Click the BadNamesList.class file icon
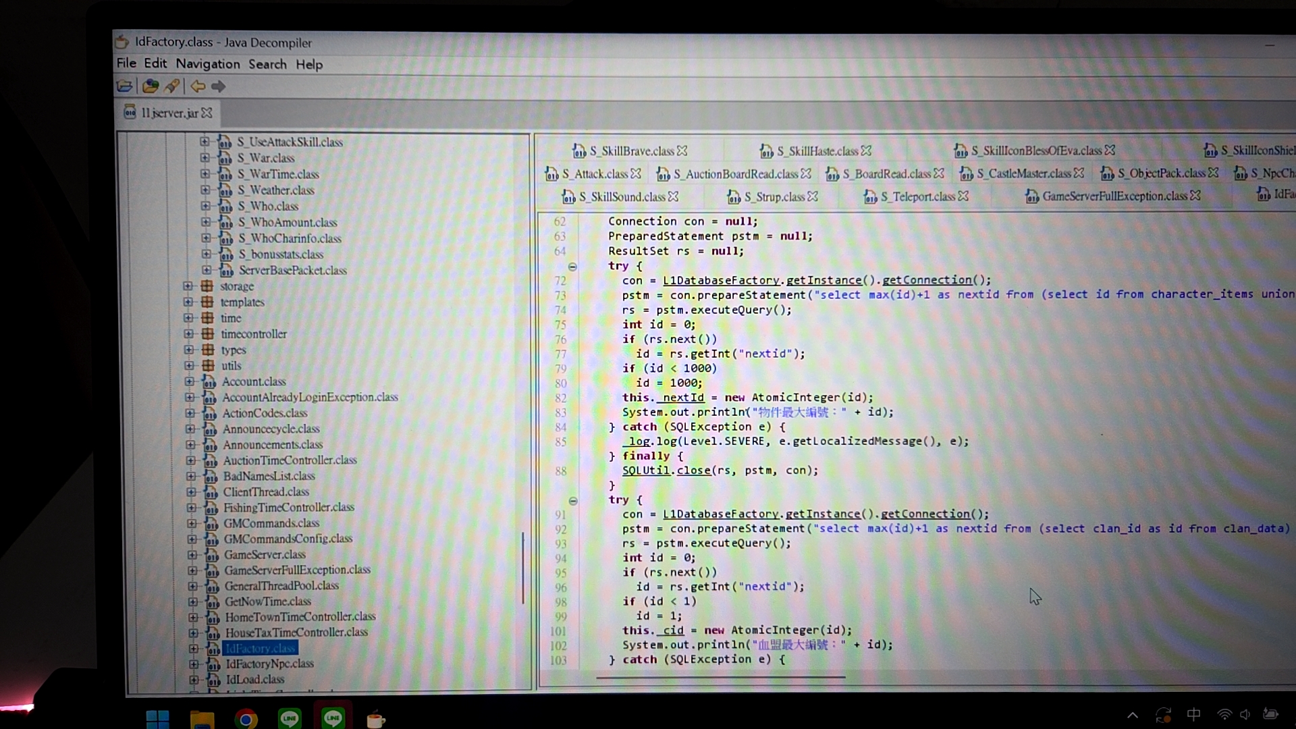 click(211, 477)
